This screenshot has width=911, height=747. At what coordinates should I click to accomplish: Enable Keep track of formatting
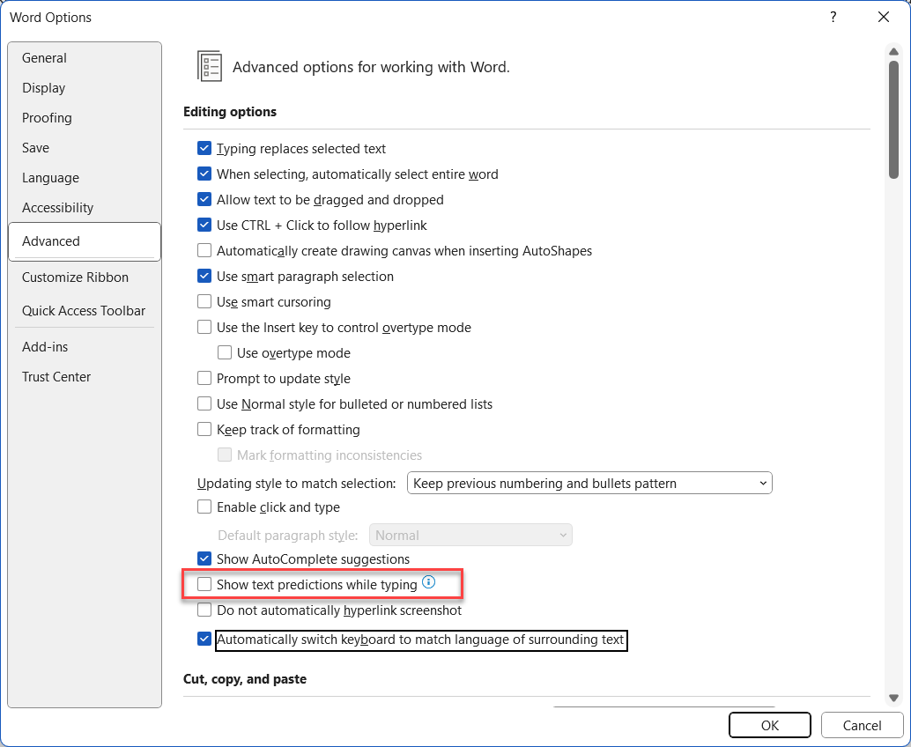click(204, 429)
